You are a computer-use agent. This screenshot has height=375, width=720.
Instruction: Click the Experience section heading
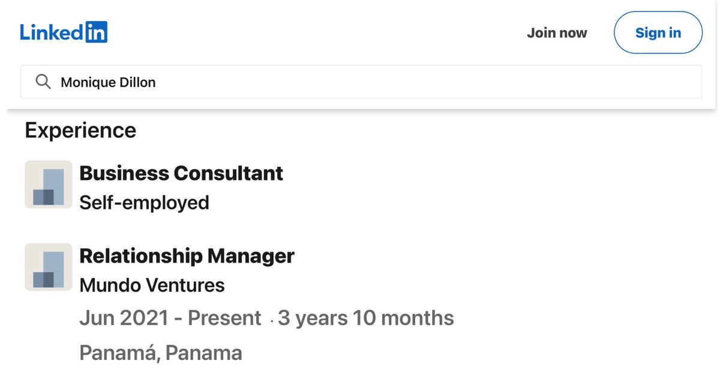(x=80, y=130)
